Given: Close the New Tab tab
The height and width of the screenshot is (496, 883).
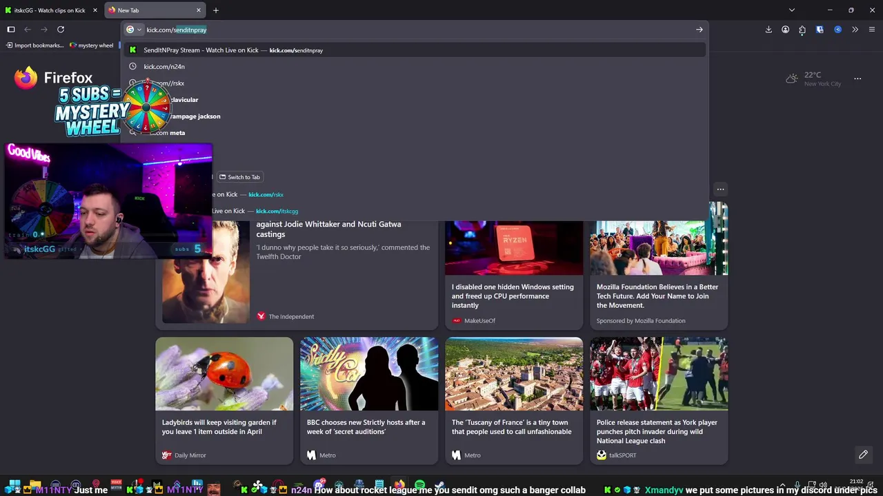Looking at the screenshot, I should (199, 10).
